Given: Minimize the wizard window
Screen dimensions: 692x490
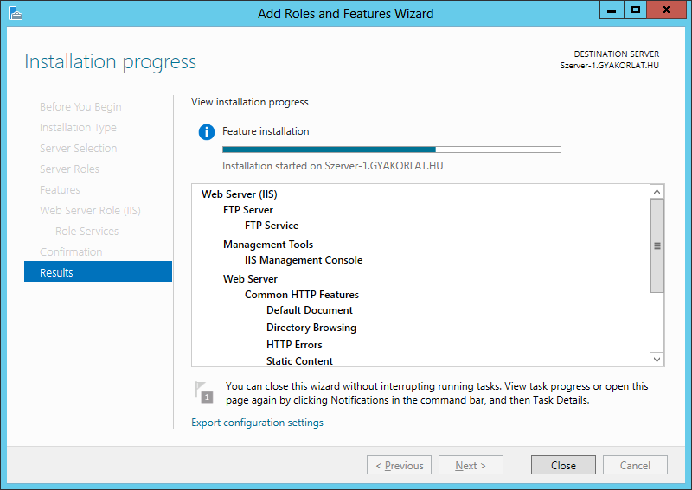Looking at the screenshot, I should point(612,10).
